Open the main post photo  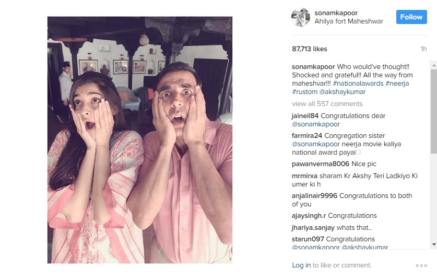140,140
